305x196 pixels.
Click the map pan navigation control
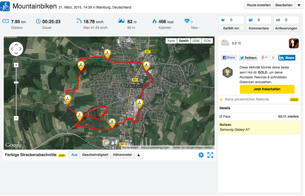click(x=16, y=49)
